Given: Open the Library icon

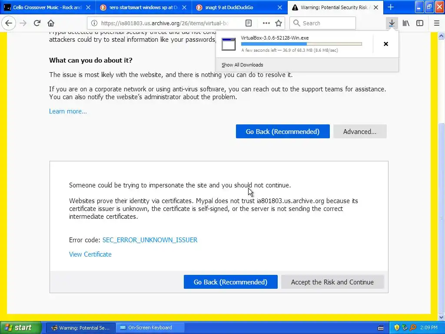Looking at the screenshot, I should [406, 23].
